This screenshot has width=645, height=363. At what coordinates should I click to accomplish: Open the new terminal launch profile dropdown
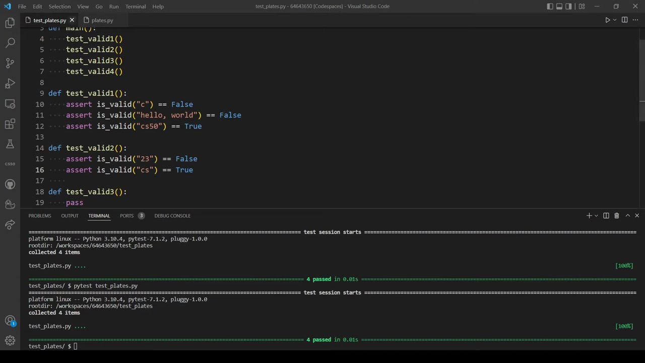[596, 216]
